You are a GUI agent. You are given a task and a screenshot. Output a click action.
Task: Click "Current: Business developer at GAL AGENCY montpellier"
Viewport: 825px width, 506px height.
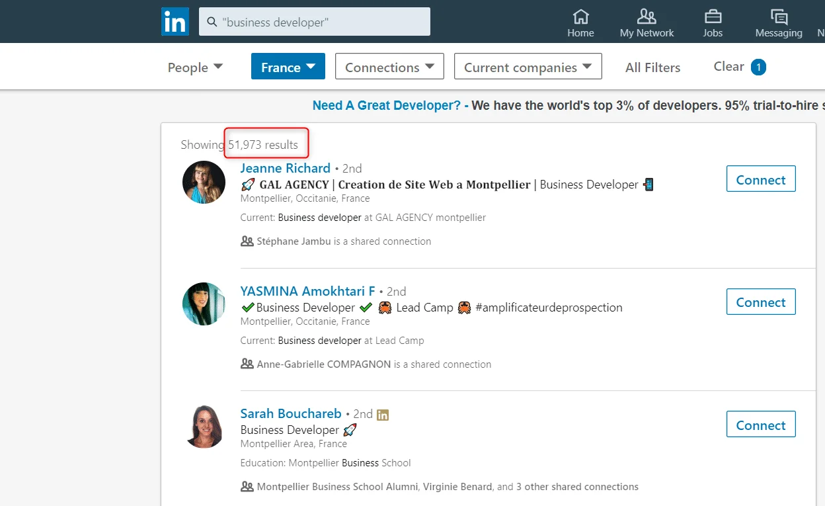click(363, 217)
